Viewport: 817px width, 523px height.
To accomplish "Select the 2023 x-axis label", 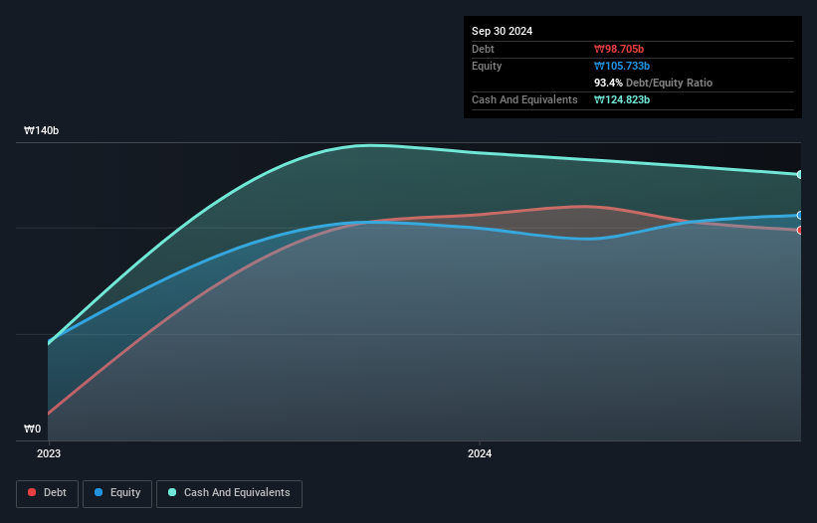I will [49, 453].
